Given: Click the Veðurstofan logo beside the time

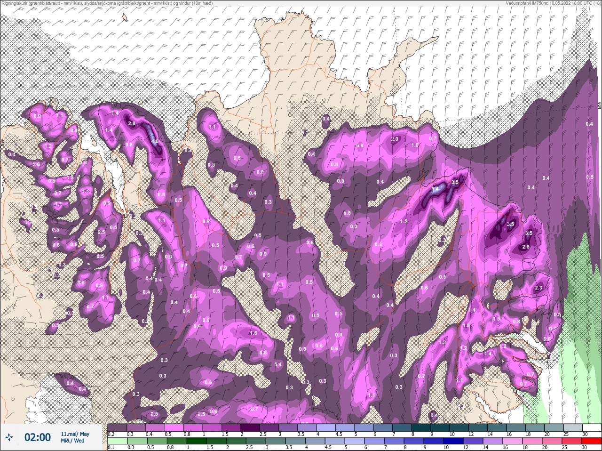Looking at the screenshot, I should (x=9, y=437).
